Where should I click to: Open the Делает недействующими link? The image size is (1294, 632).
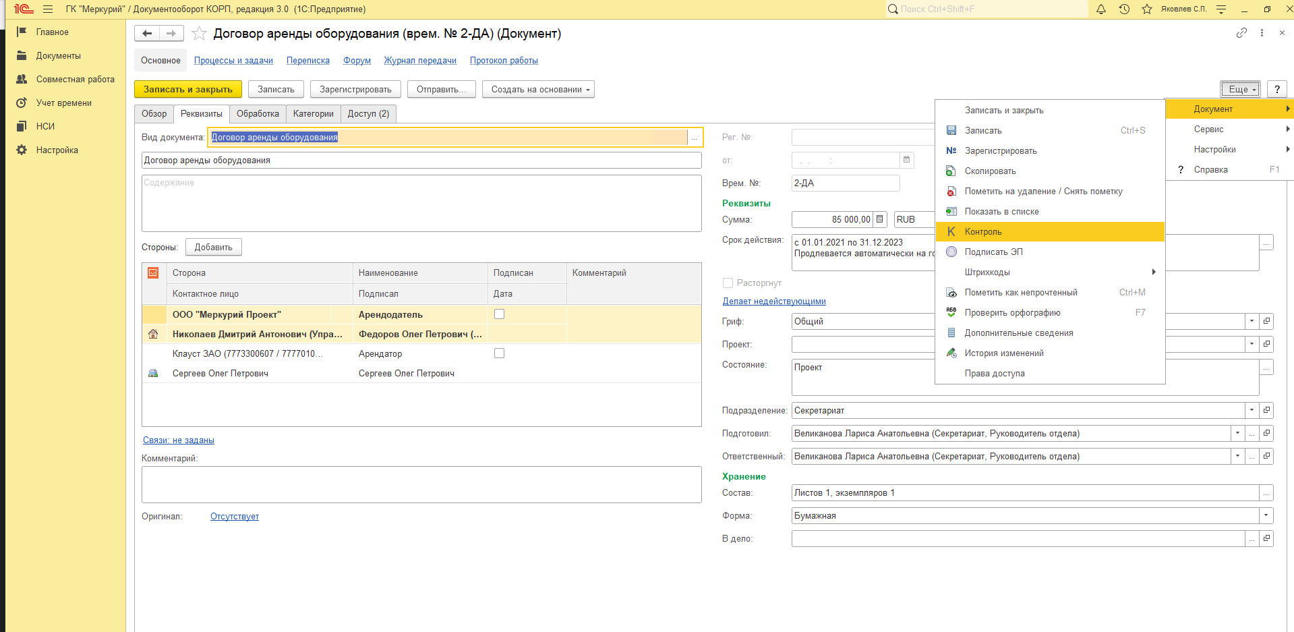click(x=774, y=301)
